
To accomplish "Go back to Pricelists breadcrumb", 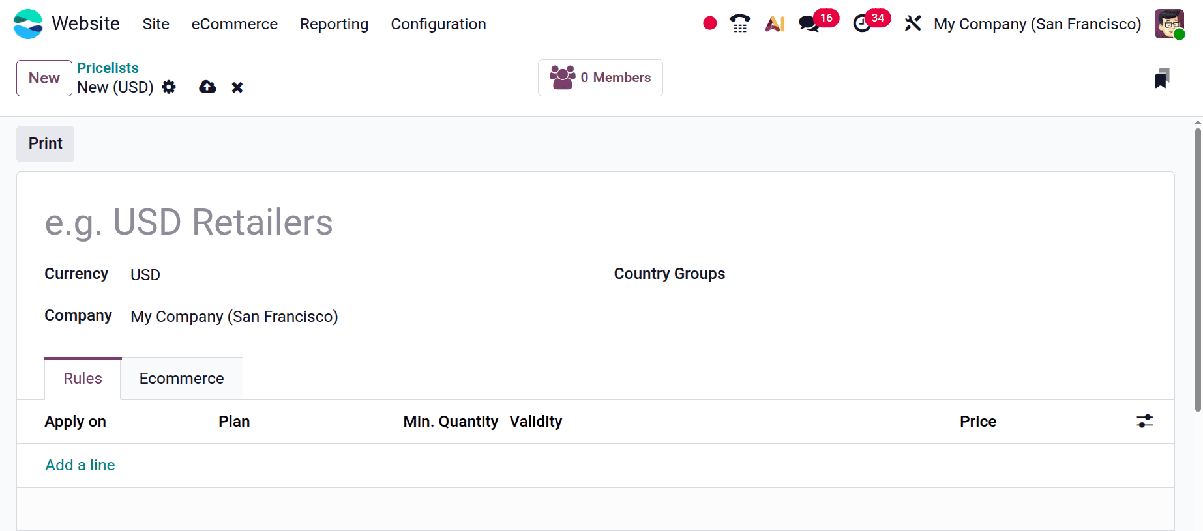I will click(x=108, y=68).
